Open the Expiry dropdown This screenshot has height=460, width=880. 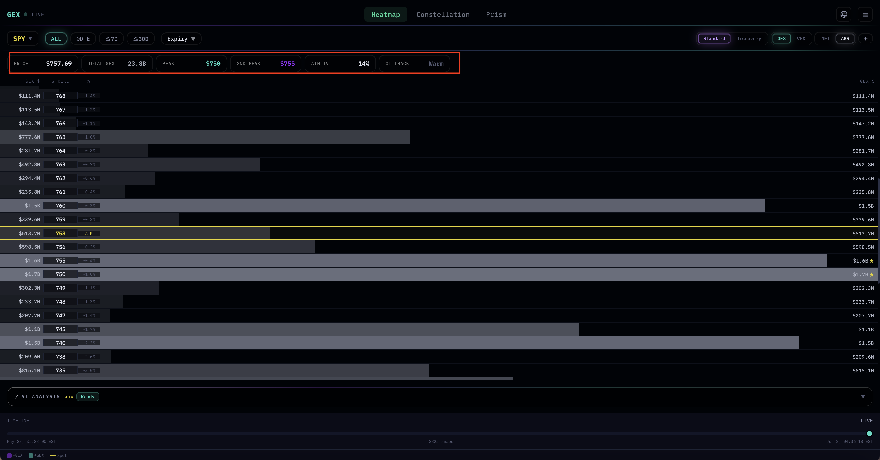pos(181,39)
